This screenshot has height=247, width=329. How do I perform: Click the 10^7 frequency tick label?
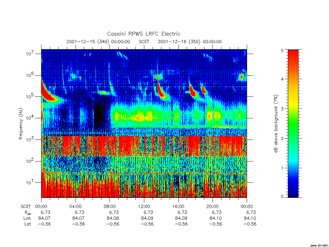pos(30,54)
